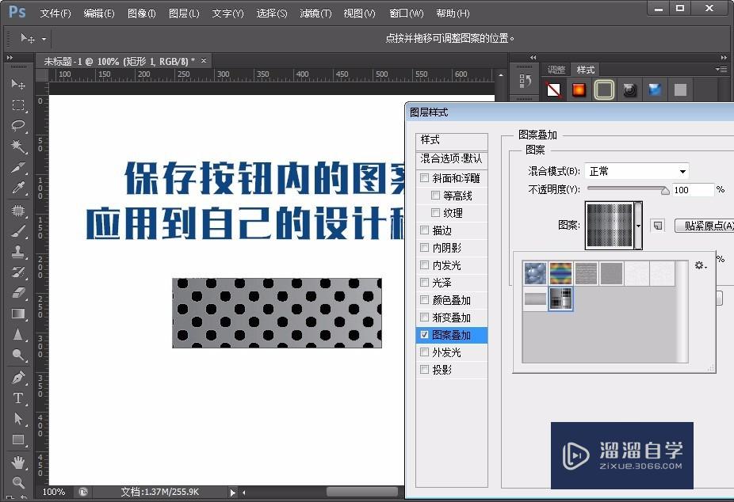Enable Bevel and Emboss checkbox
The image size is (734, 502).
click(425, 178)
